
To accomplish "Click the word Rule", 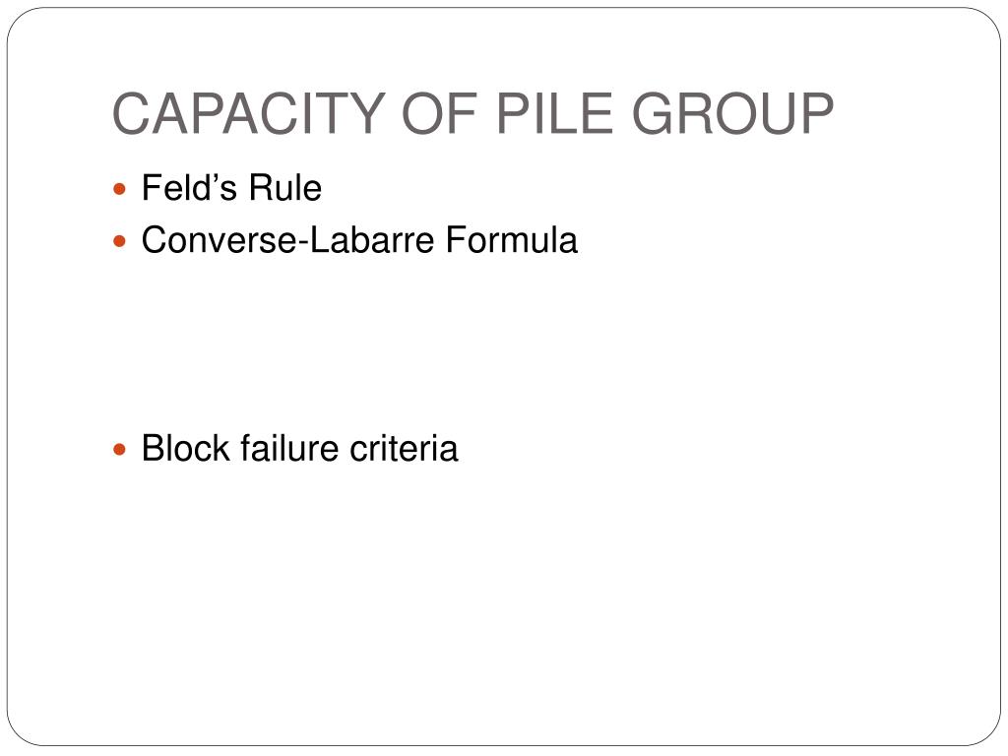I will point(284,188).
